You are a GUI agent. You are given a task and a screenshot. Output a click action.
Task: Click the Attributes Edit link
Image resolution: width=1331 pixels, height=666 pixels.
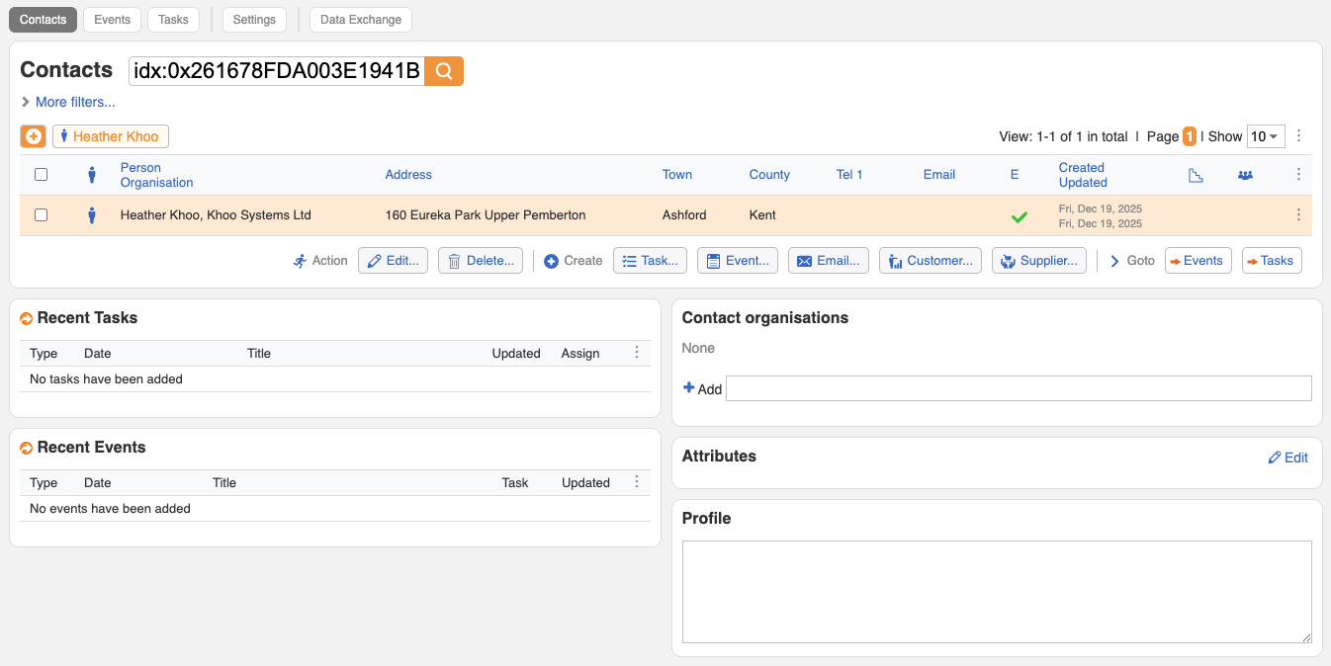[x=1288, y=458]
